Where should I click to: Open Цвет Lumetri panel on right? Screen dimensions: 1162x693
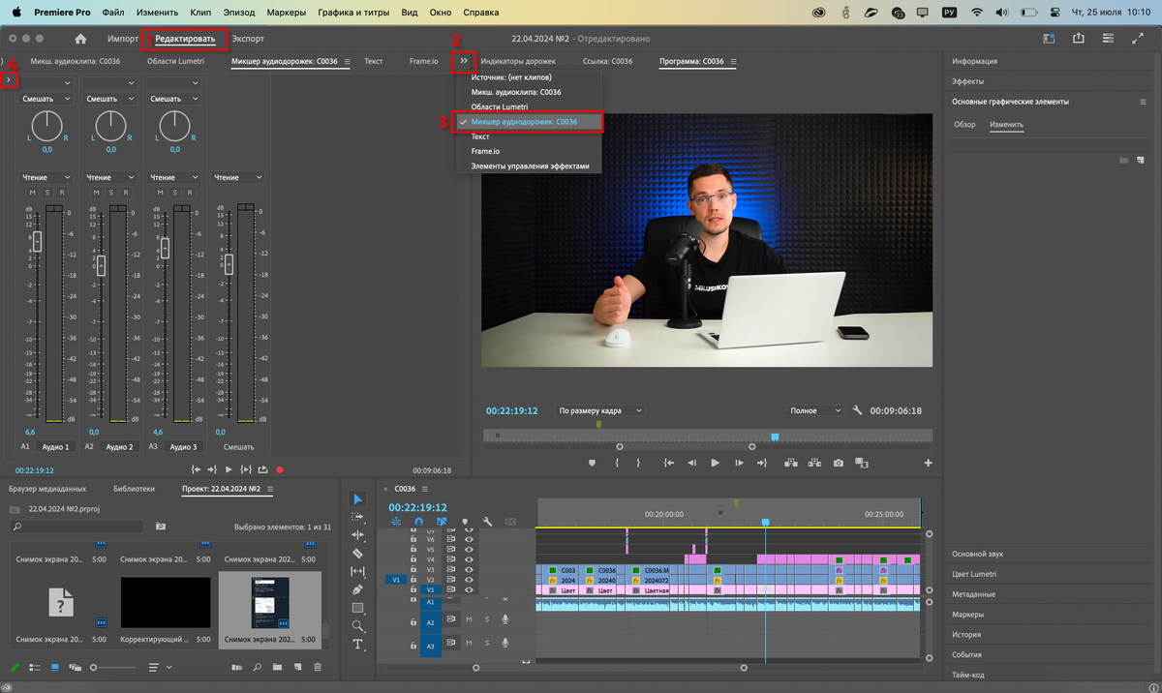pyautogui.click(x=974, y=574)
